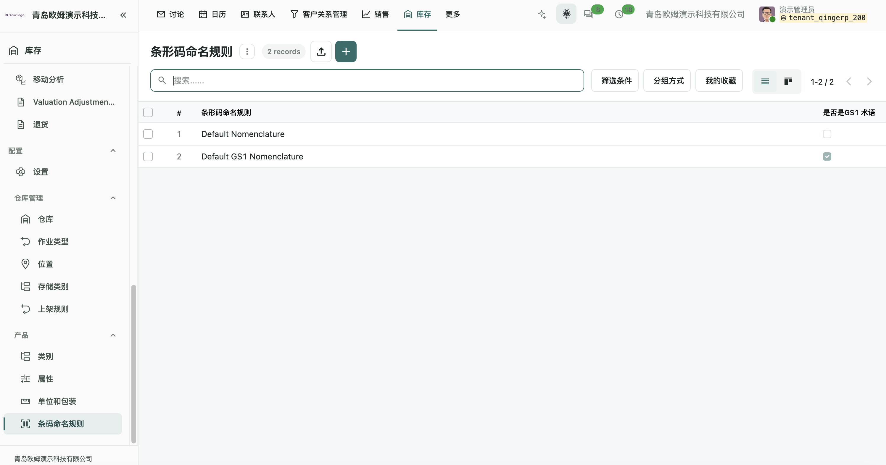Image resolution: width=886 pixels, height=465 pixels.
Task: Open the 分组方式 group-by dropdown
Action: click(x=667, y=80)
